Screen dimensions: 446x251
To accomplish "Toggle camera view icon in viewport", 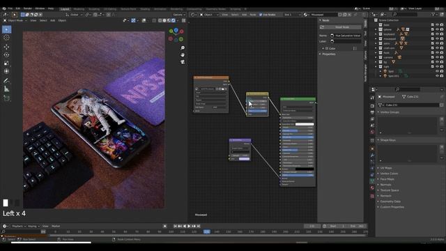I will pyautogui.click(x=183, y=62).
